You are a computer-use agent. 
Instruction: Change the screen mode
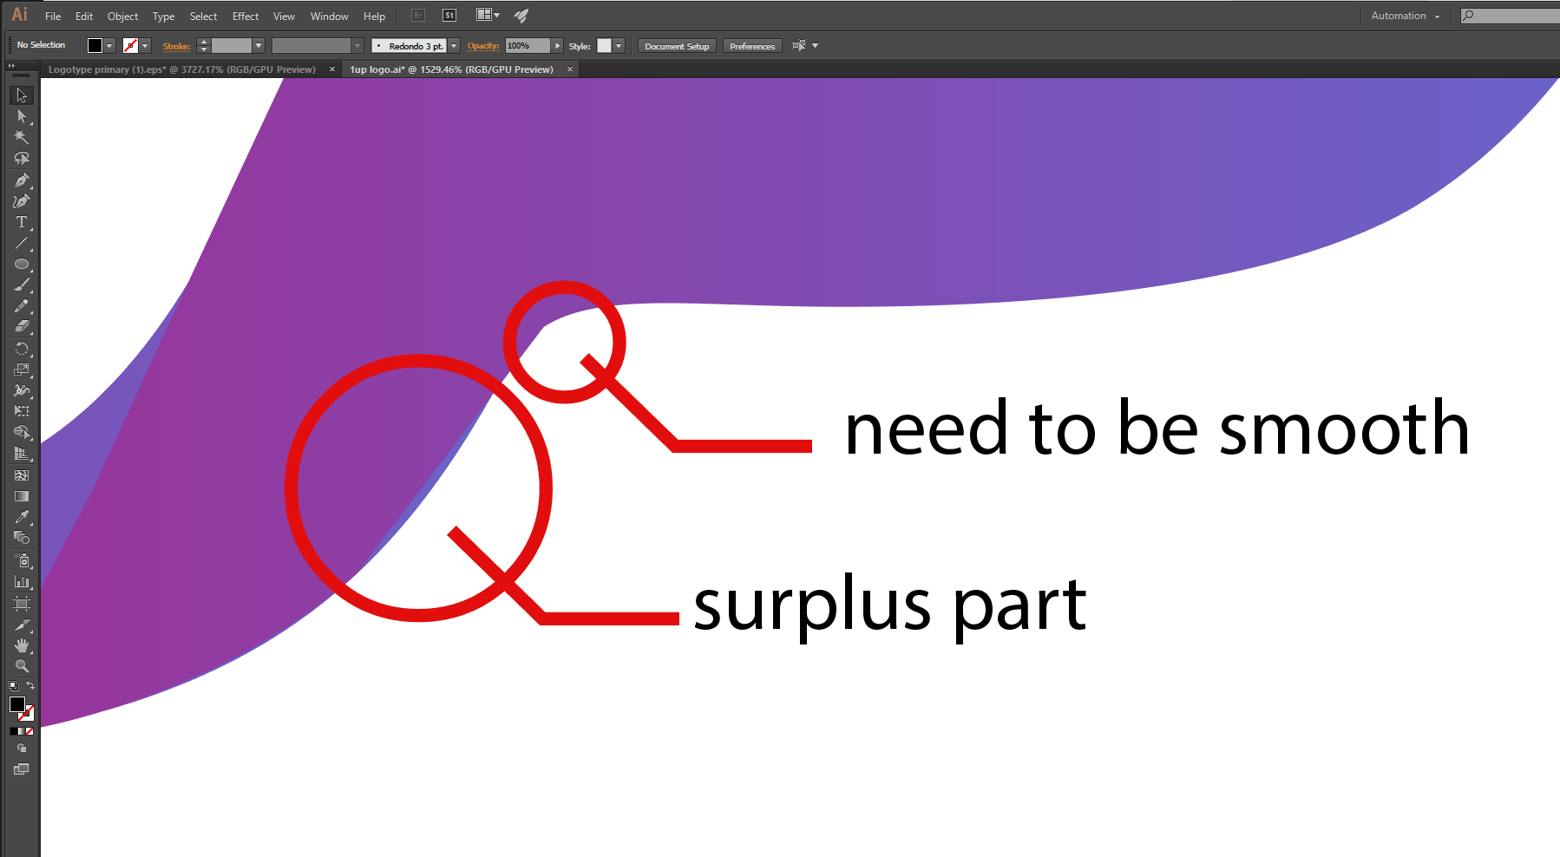click(x=22, y=769)
